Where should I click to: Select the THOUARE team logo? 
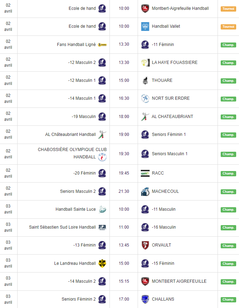point(145,80)
